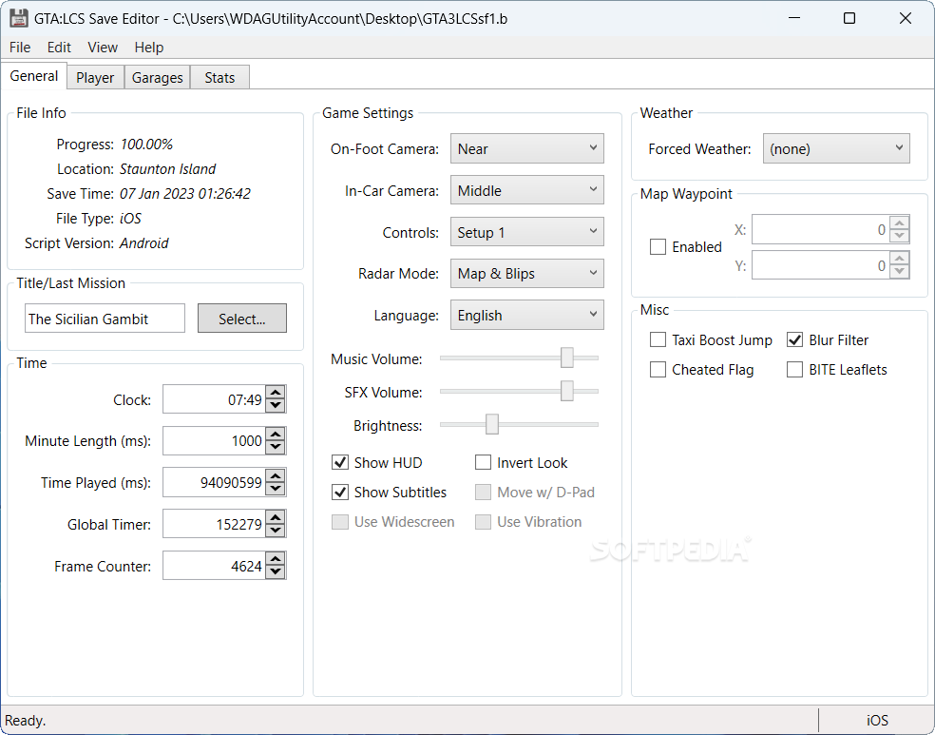The image size is (935, 735).
Task: Close the Save Editor window
Action: [x=906, y=18]
